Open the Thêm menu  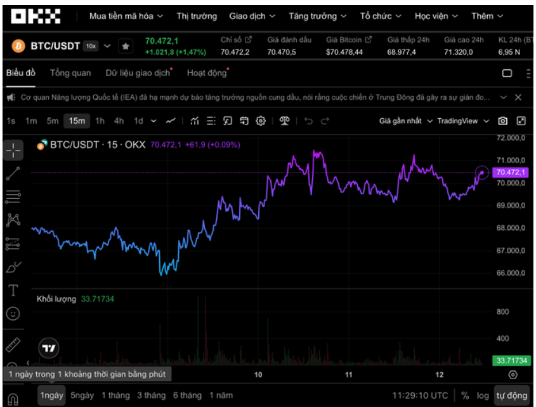pos(487,16)
